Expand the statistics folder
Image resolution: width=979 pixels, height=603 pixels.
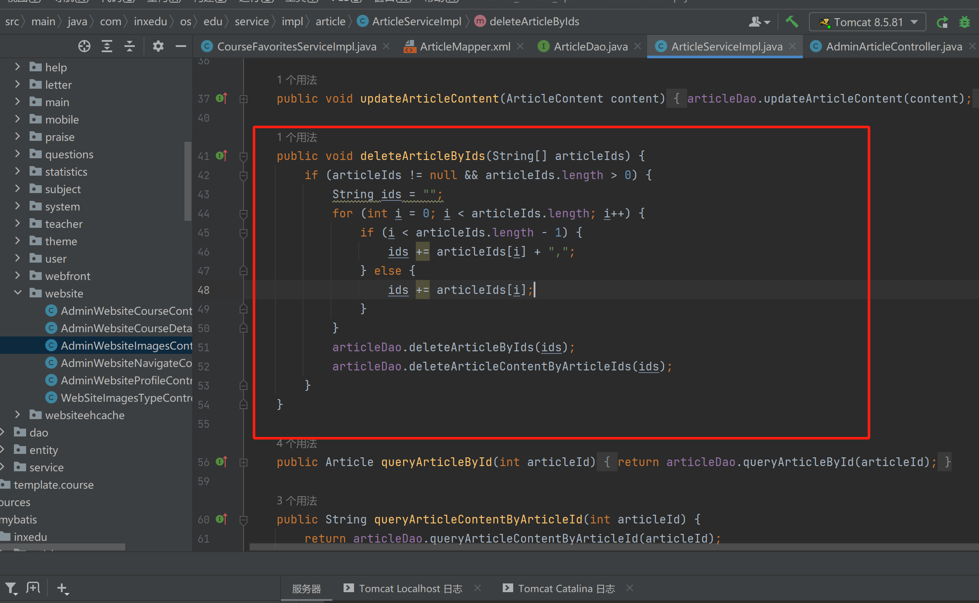tap(17, 171)
